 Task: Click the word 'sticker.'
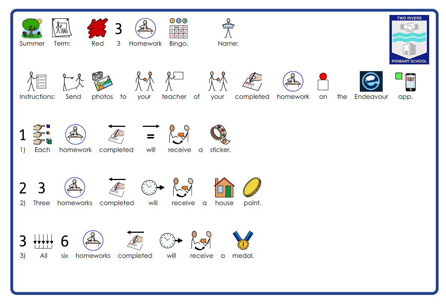220,150
